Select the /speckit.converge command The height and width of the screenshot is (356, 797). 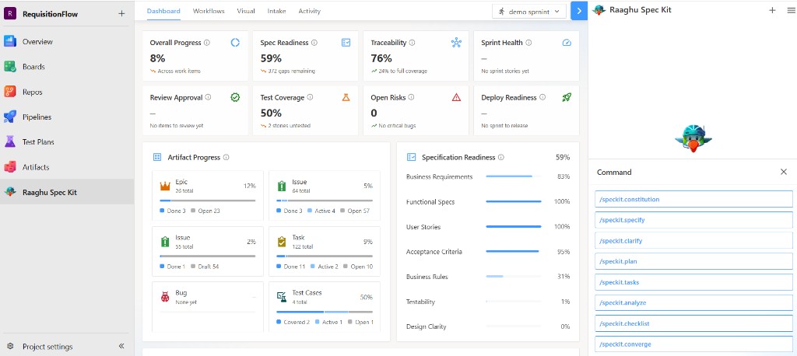[693, 344]
